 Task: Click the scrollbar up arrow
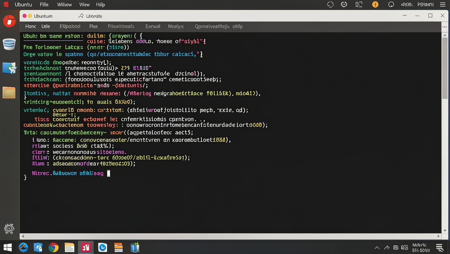pos(445,35)
